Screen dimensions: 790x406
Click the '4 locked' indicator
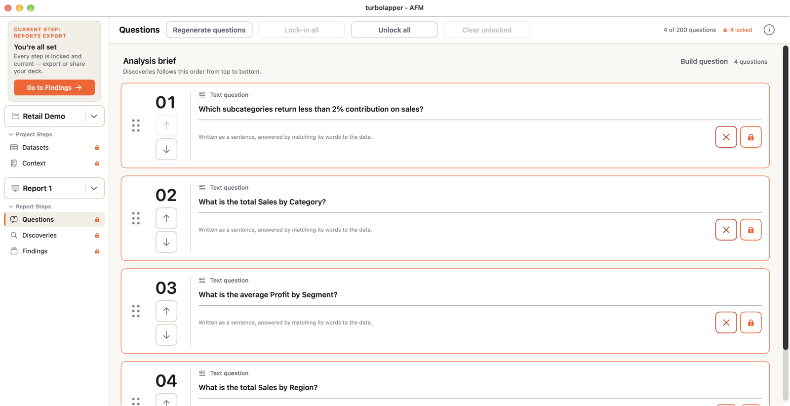738,30
